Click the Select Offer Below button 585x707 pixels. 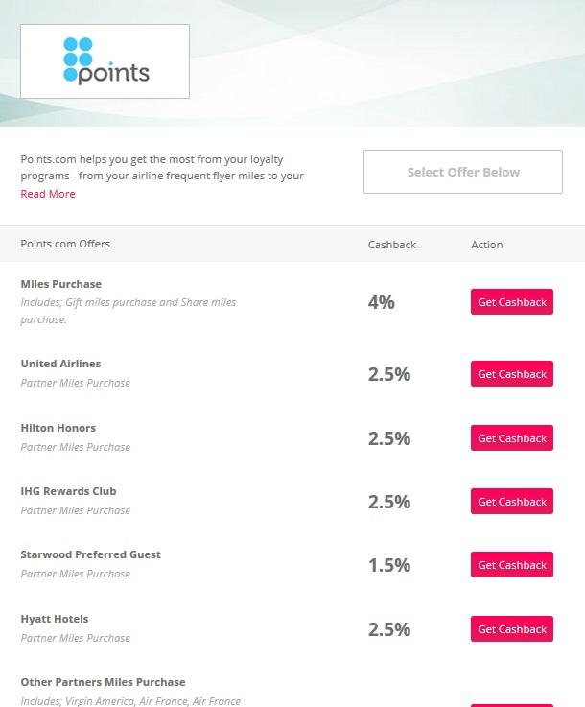pos(463,172)
